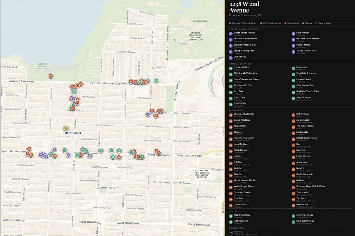Open the Chewies Oyster Bar entry
The height and width of the screenshot is (236, 355).
(x=243, y=114)
